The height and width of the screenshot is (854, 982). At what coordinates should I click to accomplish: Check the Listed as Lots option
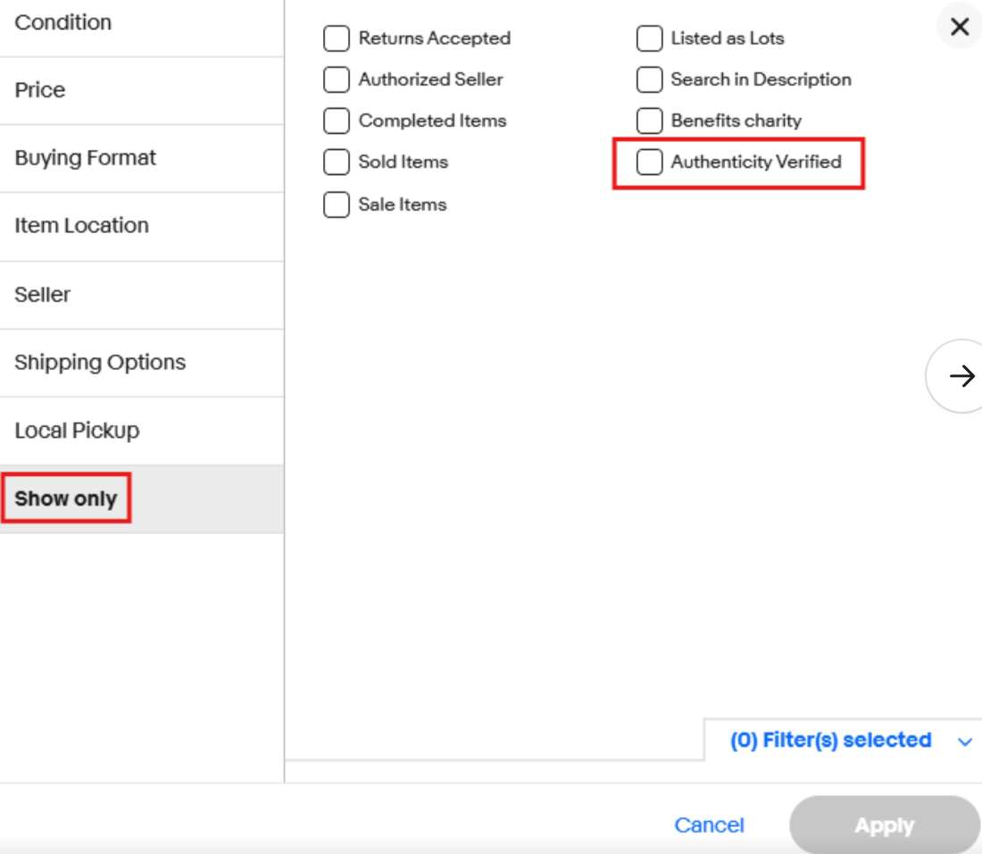(649, 38)
